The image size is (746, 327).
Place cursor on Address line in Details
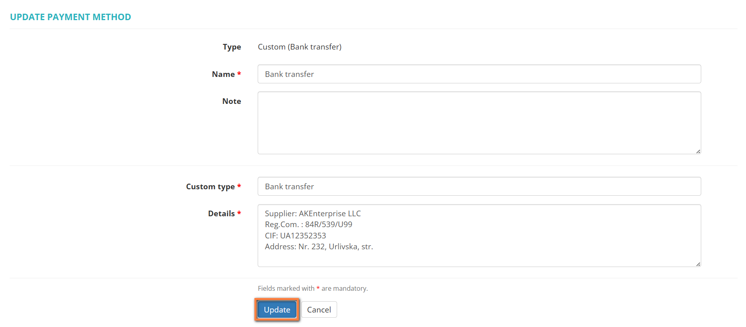coord(319,246)
